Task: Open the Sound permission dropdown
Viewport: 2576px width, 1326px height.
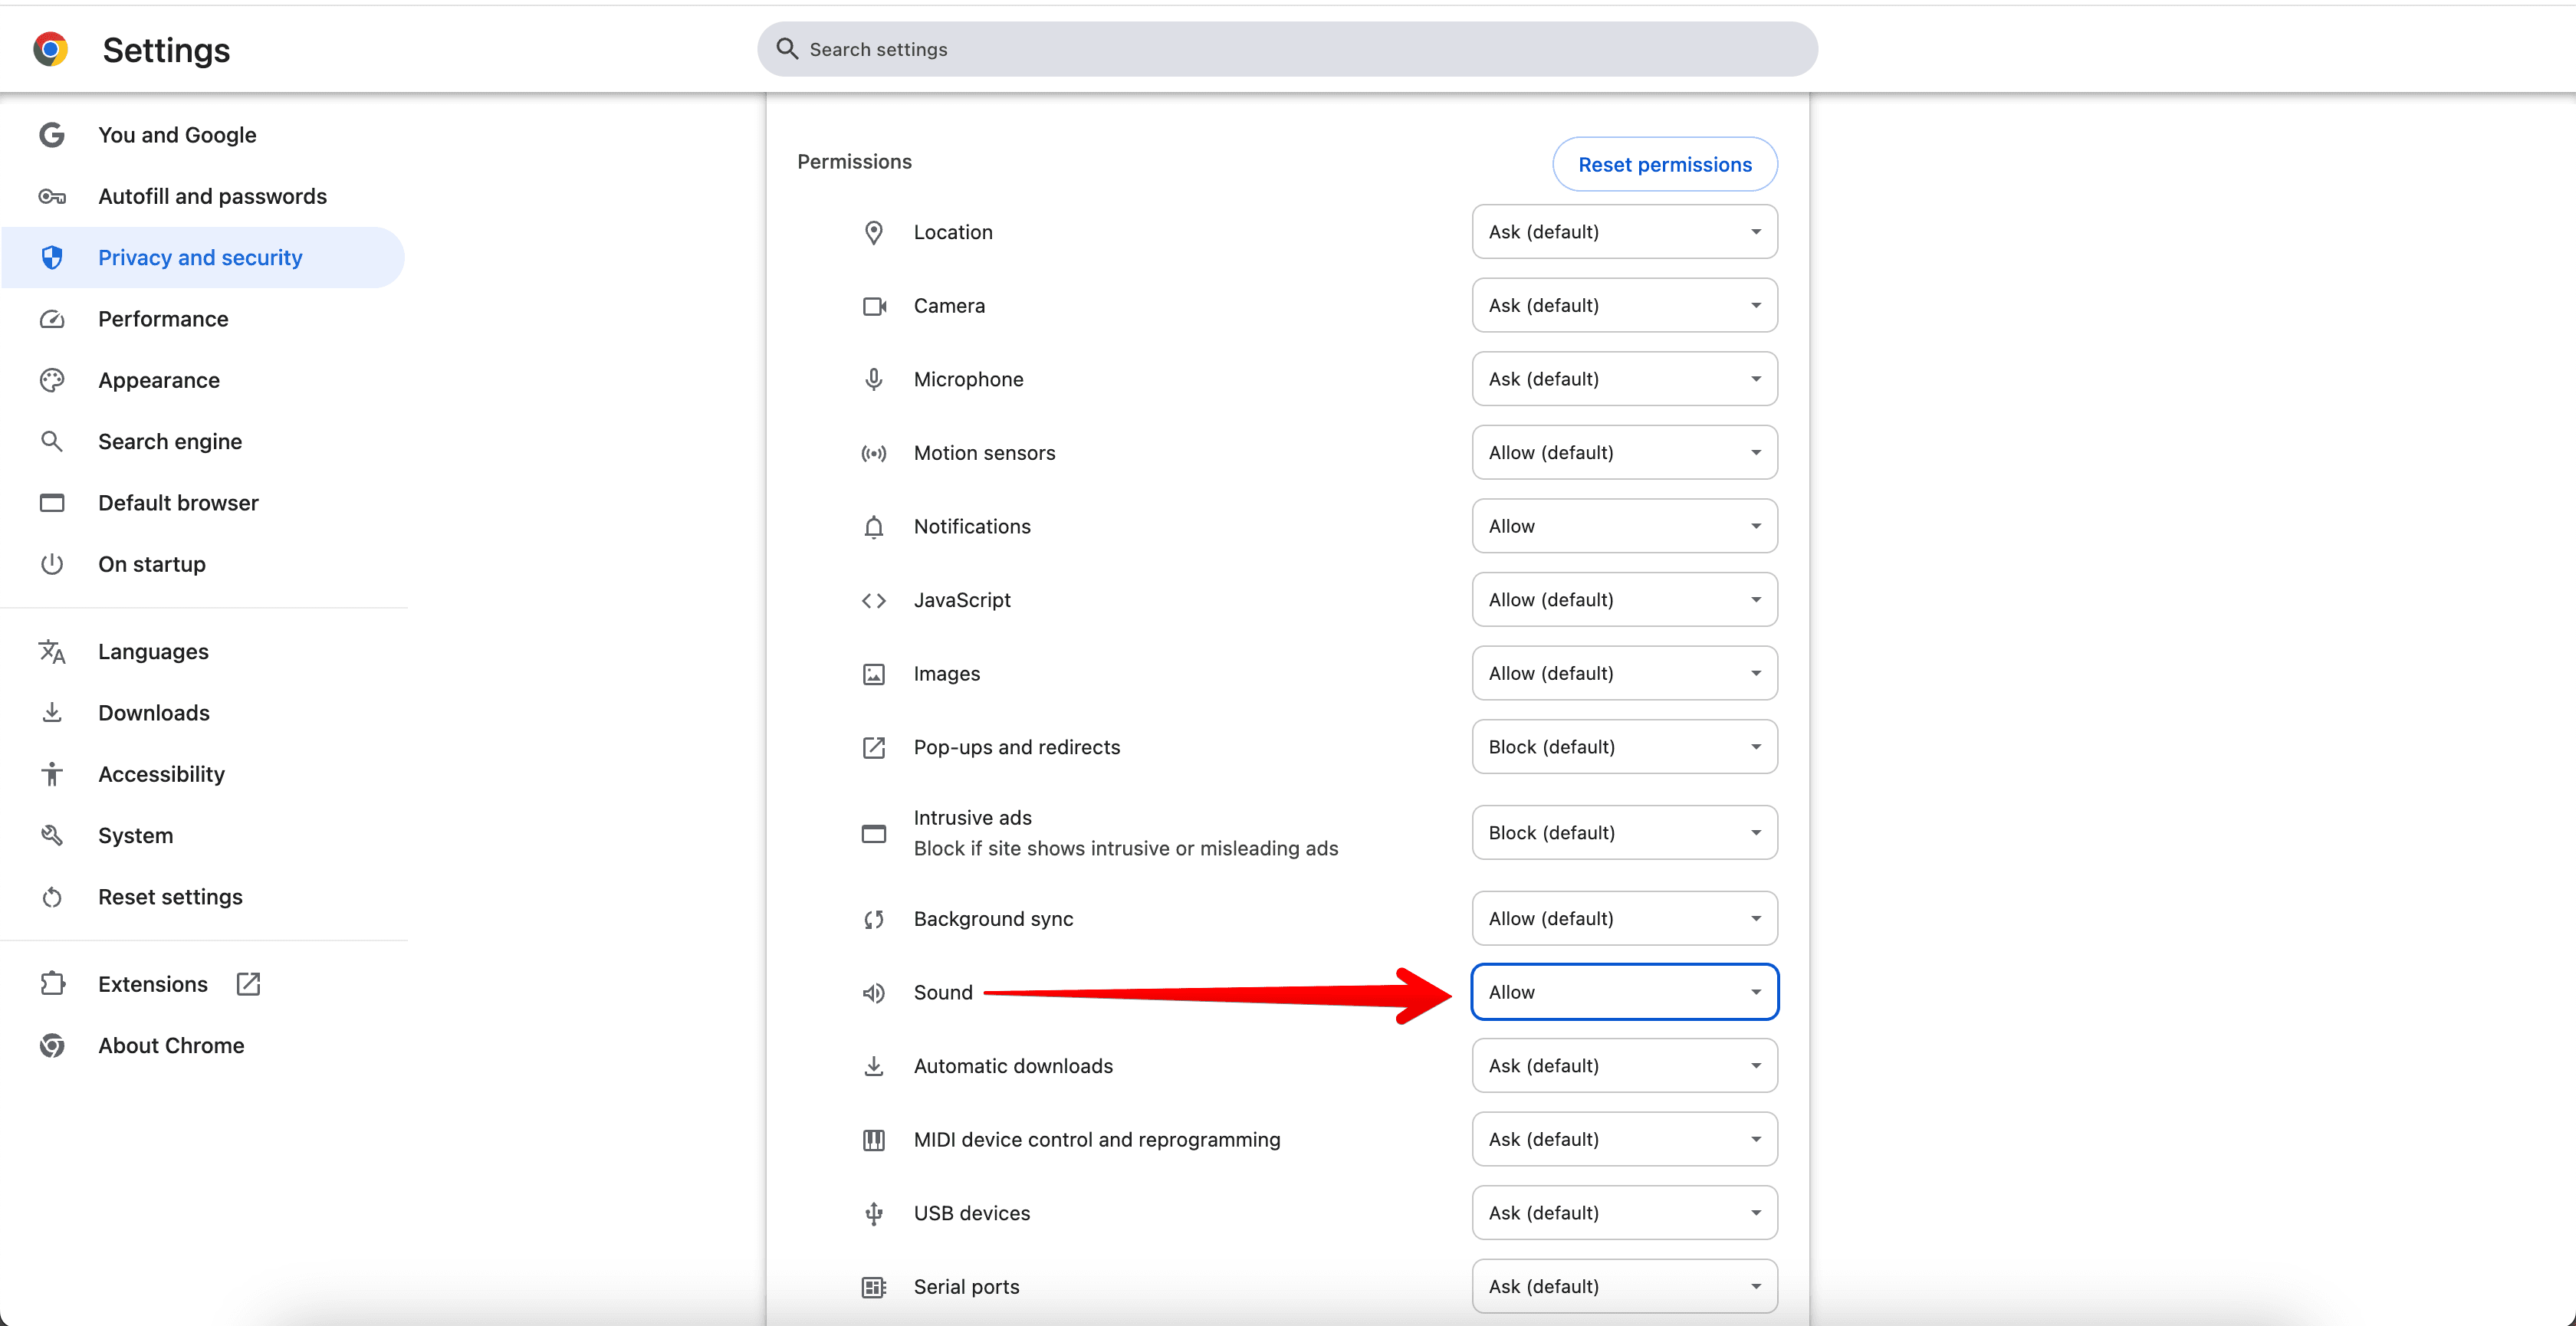Action: 1624,992
